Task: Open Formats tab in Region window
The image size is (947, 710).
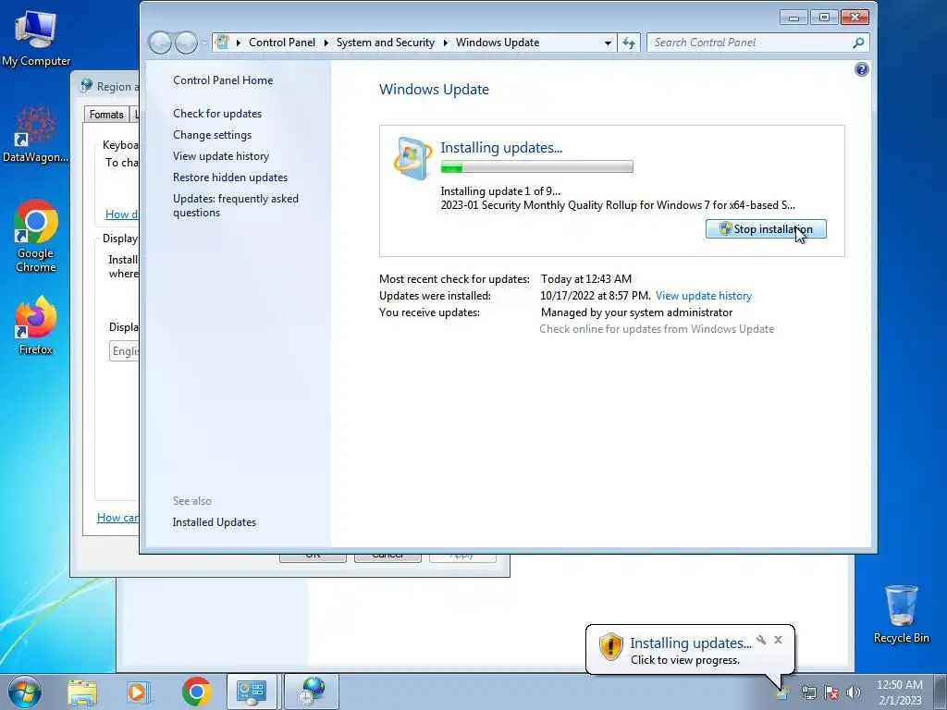Action: click(106, 114)
